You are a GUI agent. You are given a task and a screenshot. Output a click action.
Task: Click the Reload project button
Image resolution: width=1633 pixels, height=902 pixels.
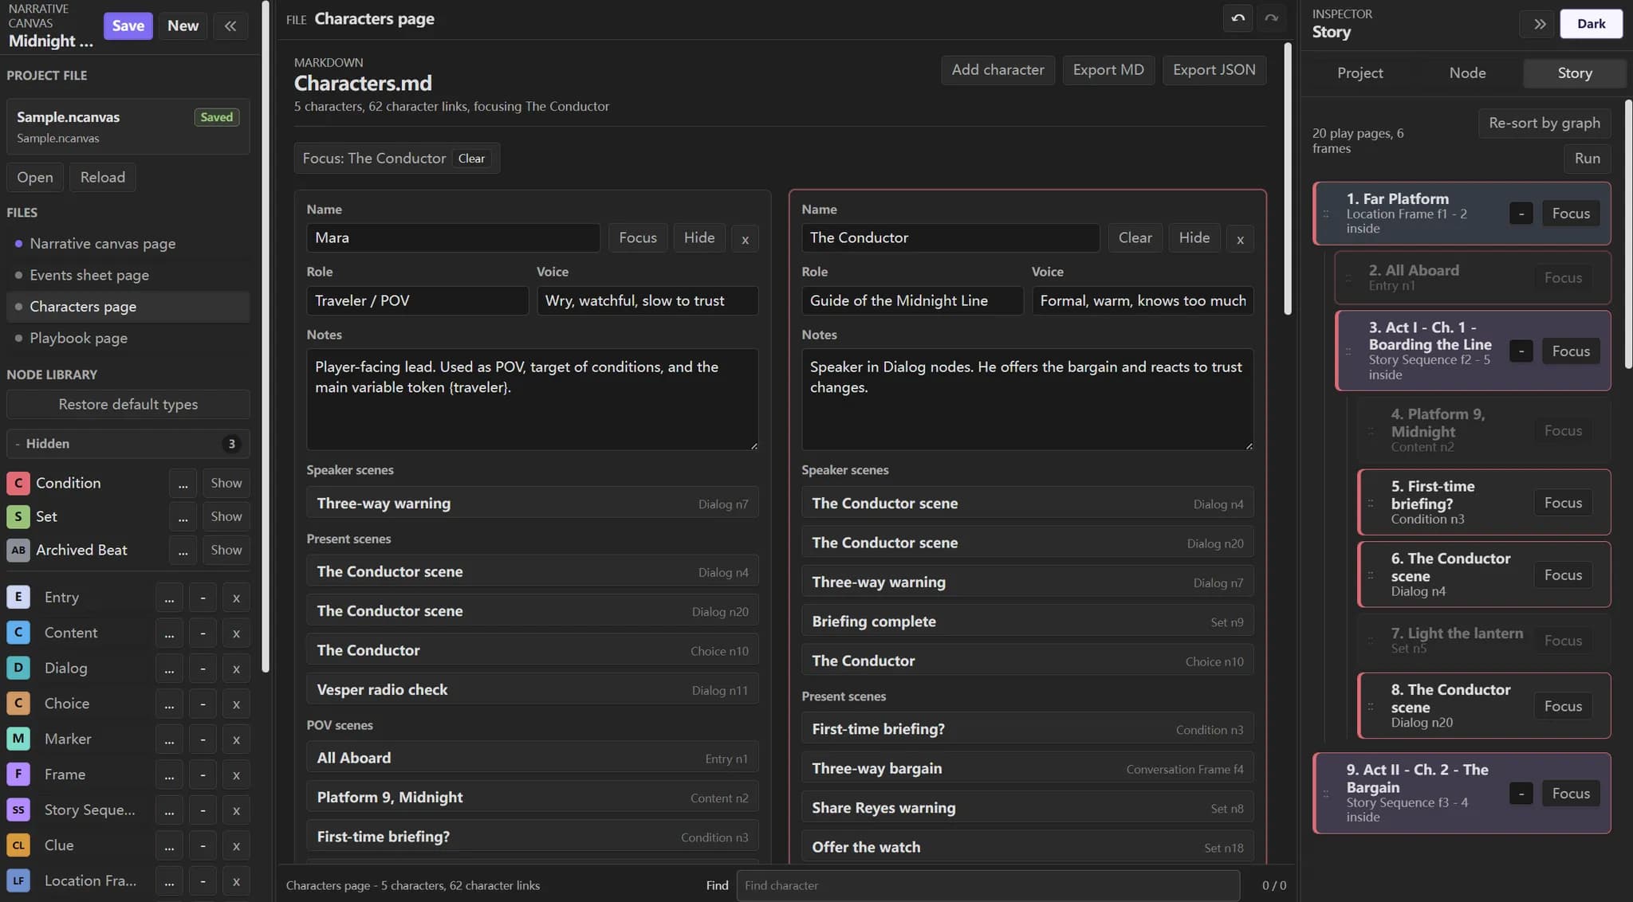click(102, 178)
